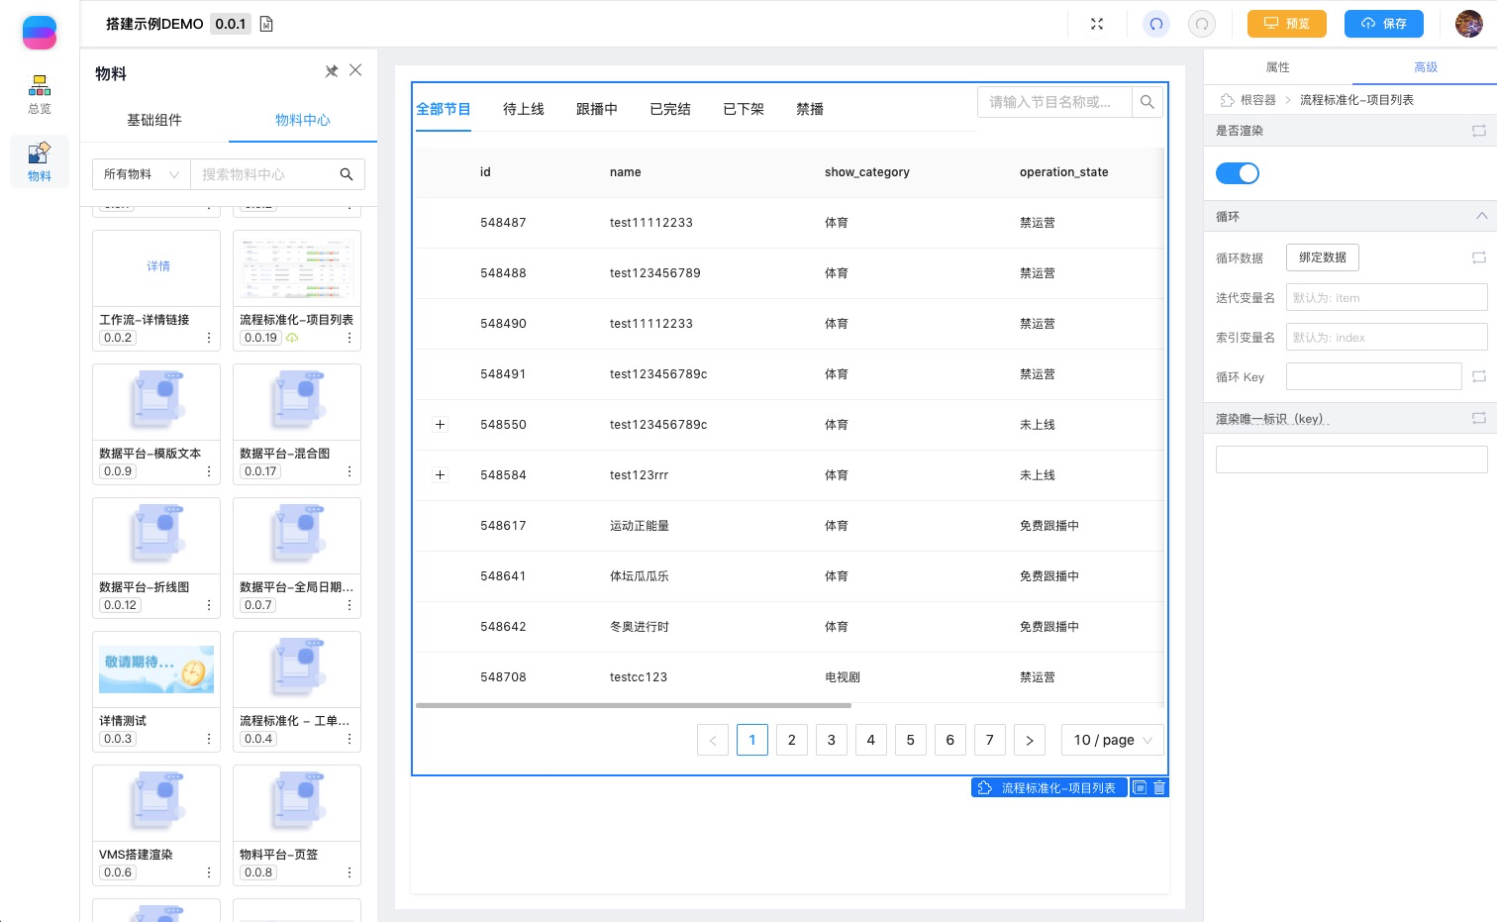
Task: Open the document icon beside version 0.0.1
Action: [266, 24]
